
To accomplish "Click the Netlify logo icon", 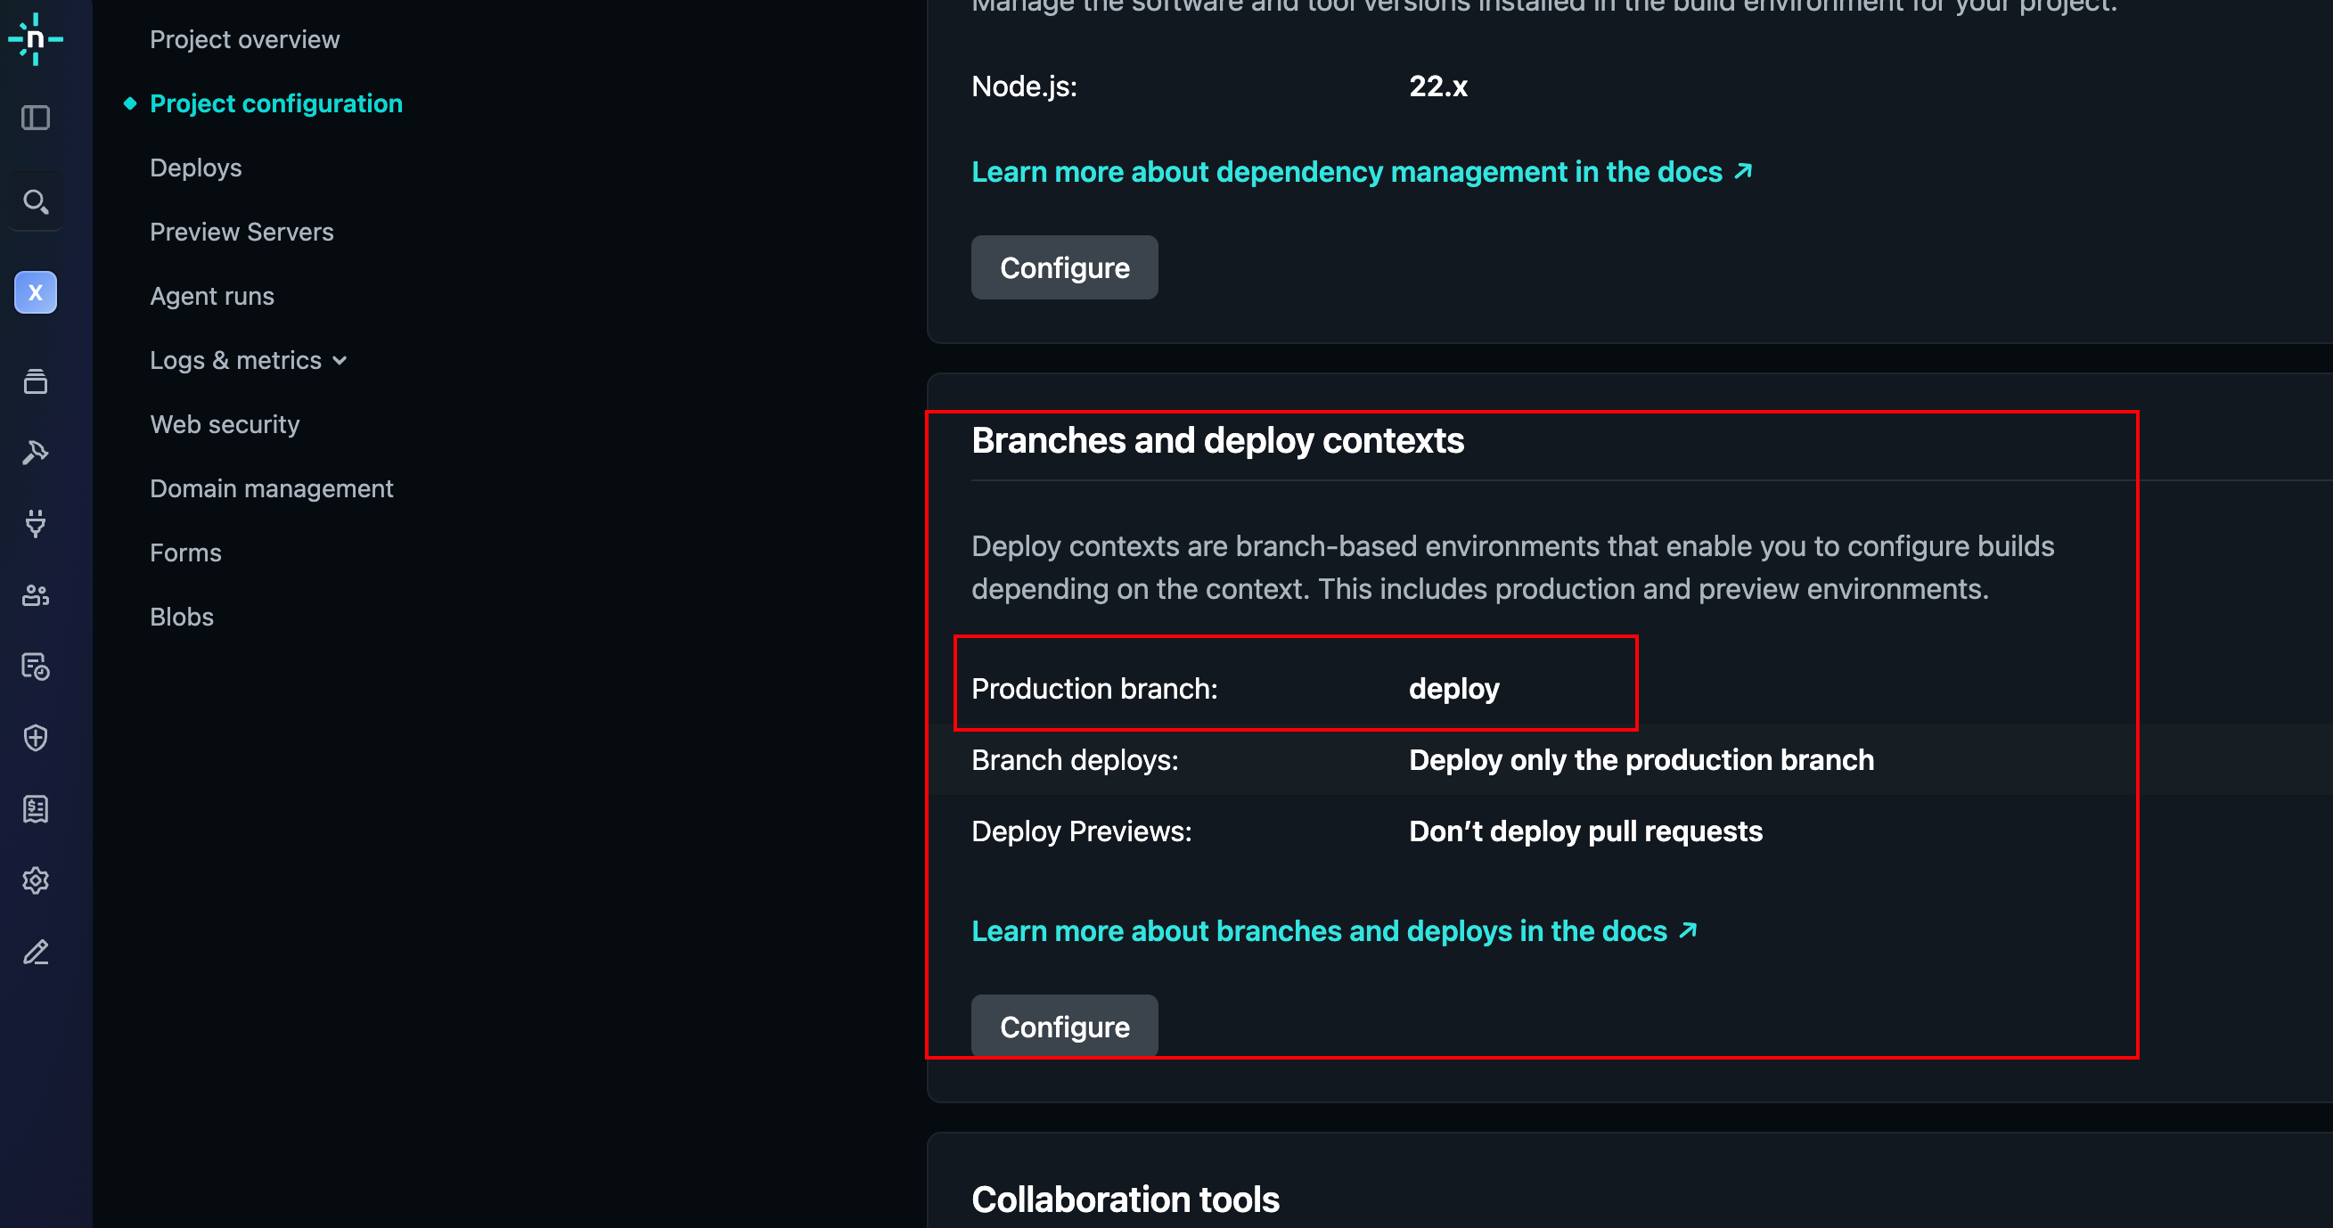I will tap(36, 39).
